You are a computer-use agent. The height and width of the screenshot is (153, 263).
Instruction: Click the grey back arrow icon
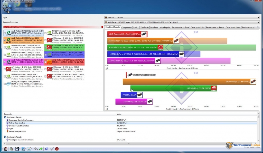(36, 149)
